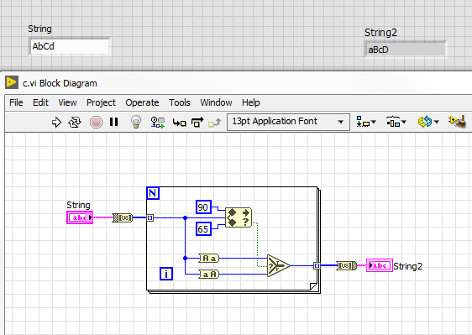Click the String2 label on front panel
This screenshot has width=472, height=335.
tap(380, 32)
